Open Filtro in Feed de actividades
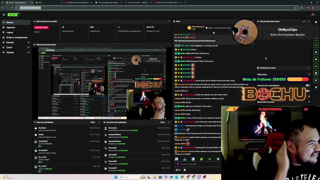 [93, 122]
